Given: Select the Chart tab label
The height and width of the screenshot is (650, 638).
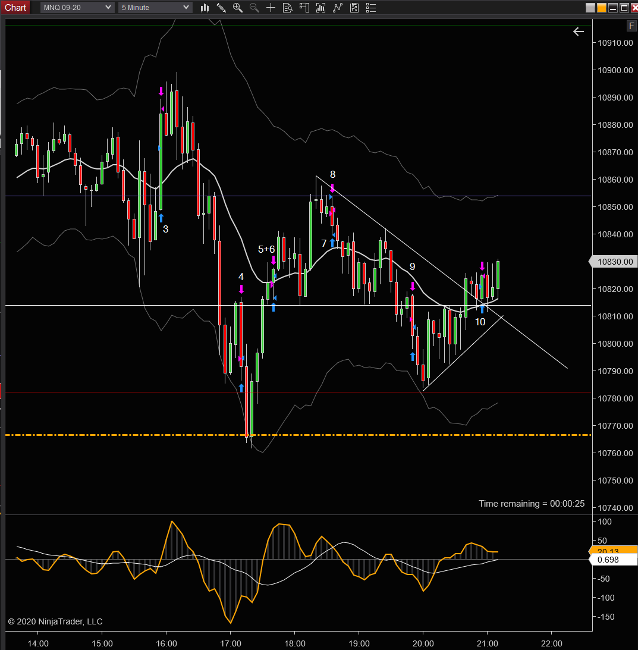Looking at the screenshot, I should click(x=15, y=8).
